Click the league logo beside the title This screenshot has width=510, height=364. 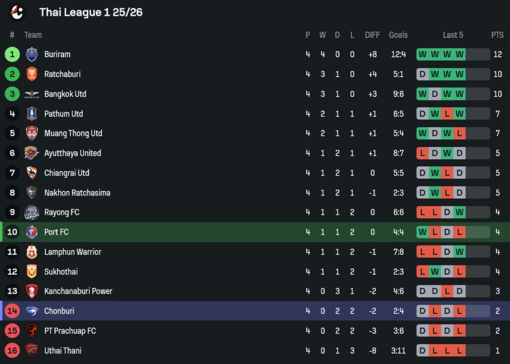tap(17, 12)
